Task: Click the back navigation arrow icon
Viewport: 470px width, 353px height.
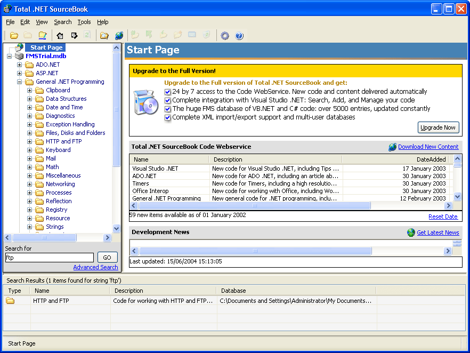Action: pyautogui.click(x=60, y=35)
